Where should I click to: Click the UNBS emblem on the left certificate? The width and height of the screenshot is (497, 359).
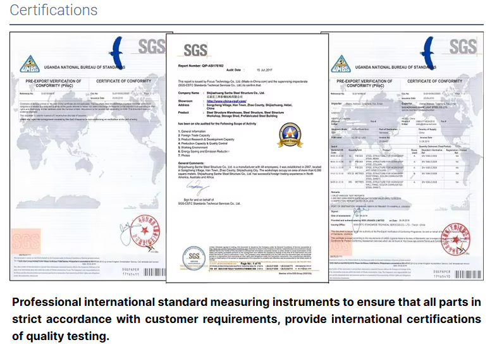pos(28,63)
